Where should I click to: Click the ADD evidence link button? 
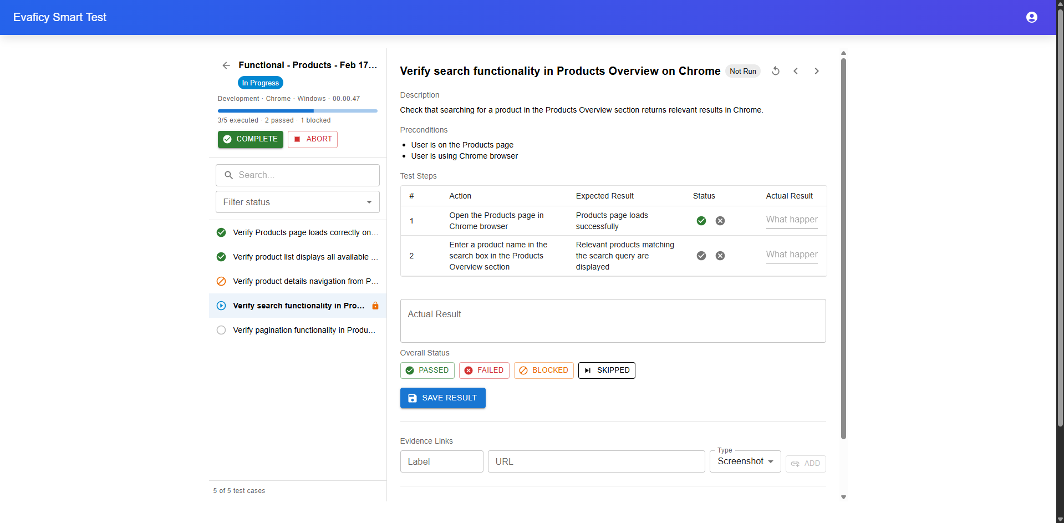coord(806,464)
